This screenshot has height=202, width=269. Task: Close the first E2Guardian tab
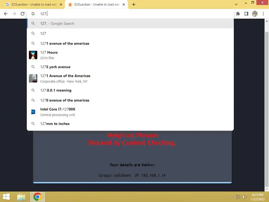[x=61, y=4]
